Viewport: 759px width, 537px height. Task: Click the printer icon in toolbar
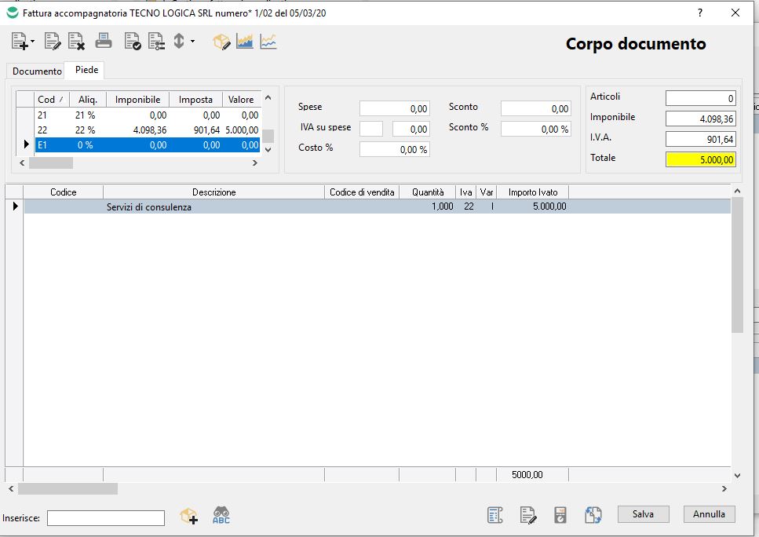(x=103, y=41)
